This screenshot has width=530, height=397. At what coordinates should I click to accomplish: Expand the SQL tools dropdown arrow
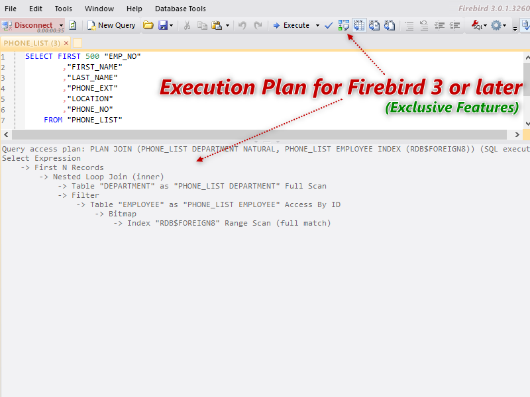pos(486,26)
